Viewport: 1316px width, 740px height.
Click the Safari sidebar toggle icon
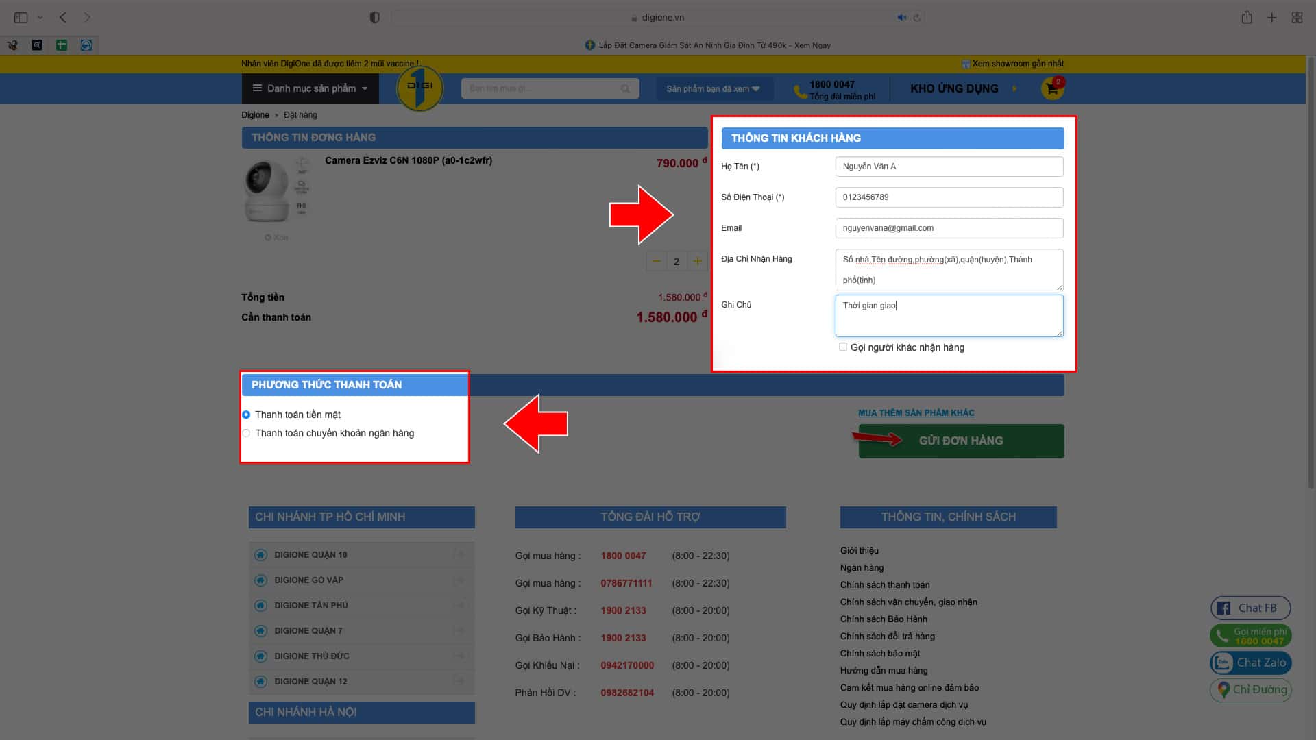point(21,18)
